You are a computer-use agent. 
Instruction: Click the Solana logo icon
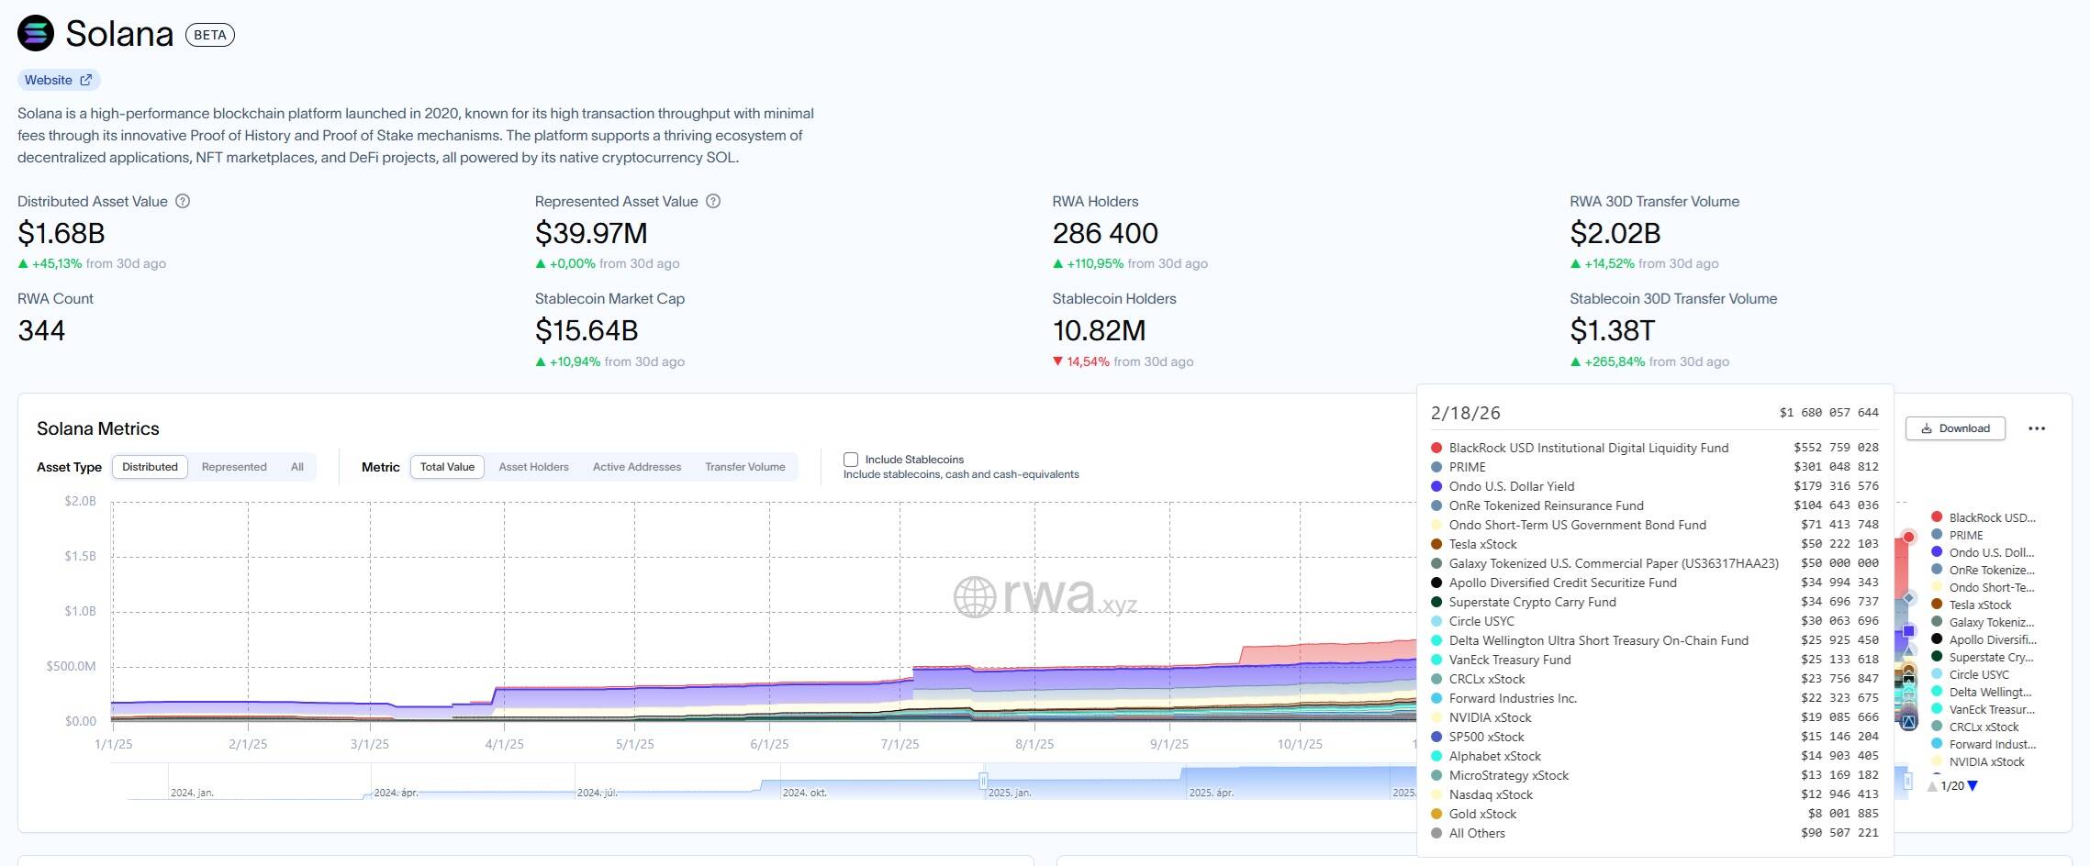pos(36,34)
